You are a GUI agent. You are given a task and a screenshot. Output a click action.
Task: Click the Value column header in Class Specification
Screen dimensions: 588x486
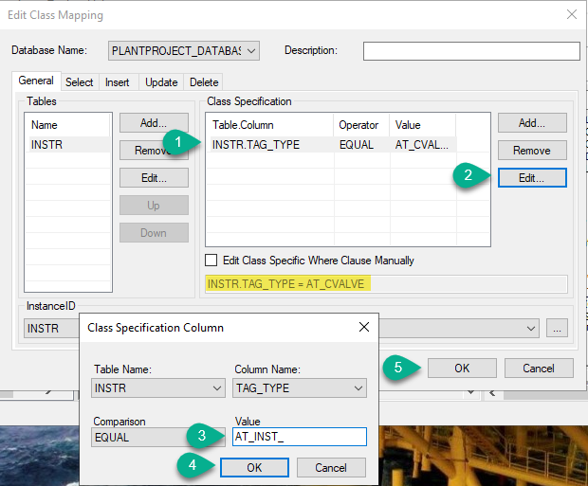pos(422,125)
